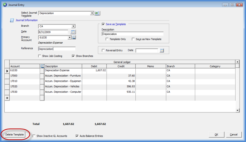
Task: Select the account cell 17030
Action: tap(25, 92)
